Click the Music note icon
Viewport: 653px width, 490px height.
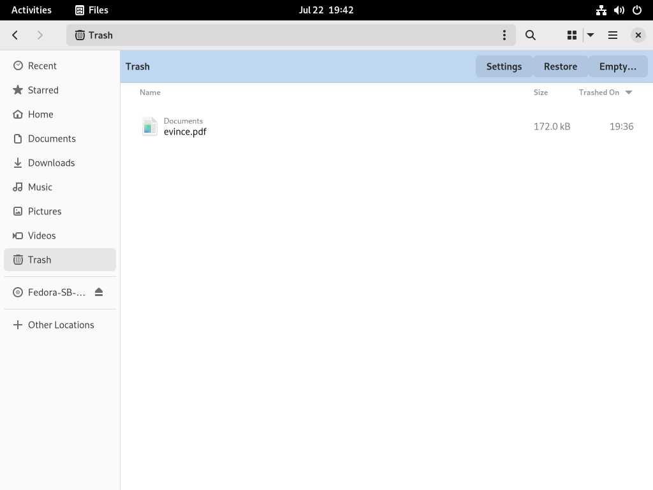18,187
